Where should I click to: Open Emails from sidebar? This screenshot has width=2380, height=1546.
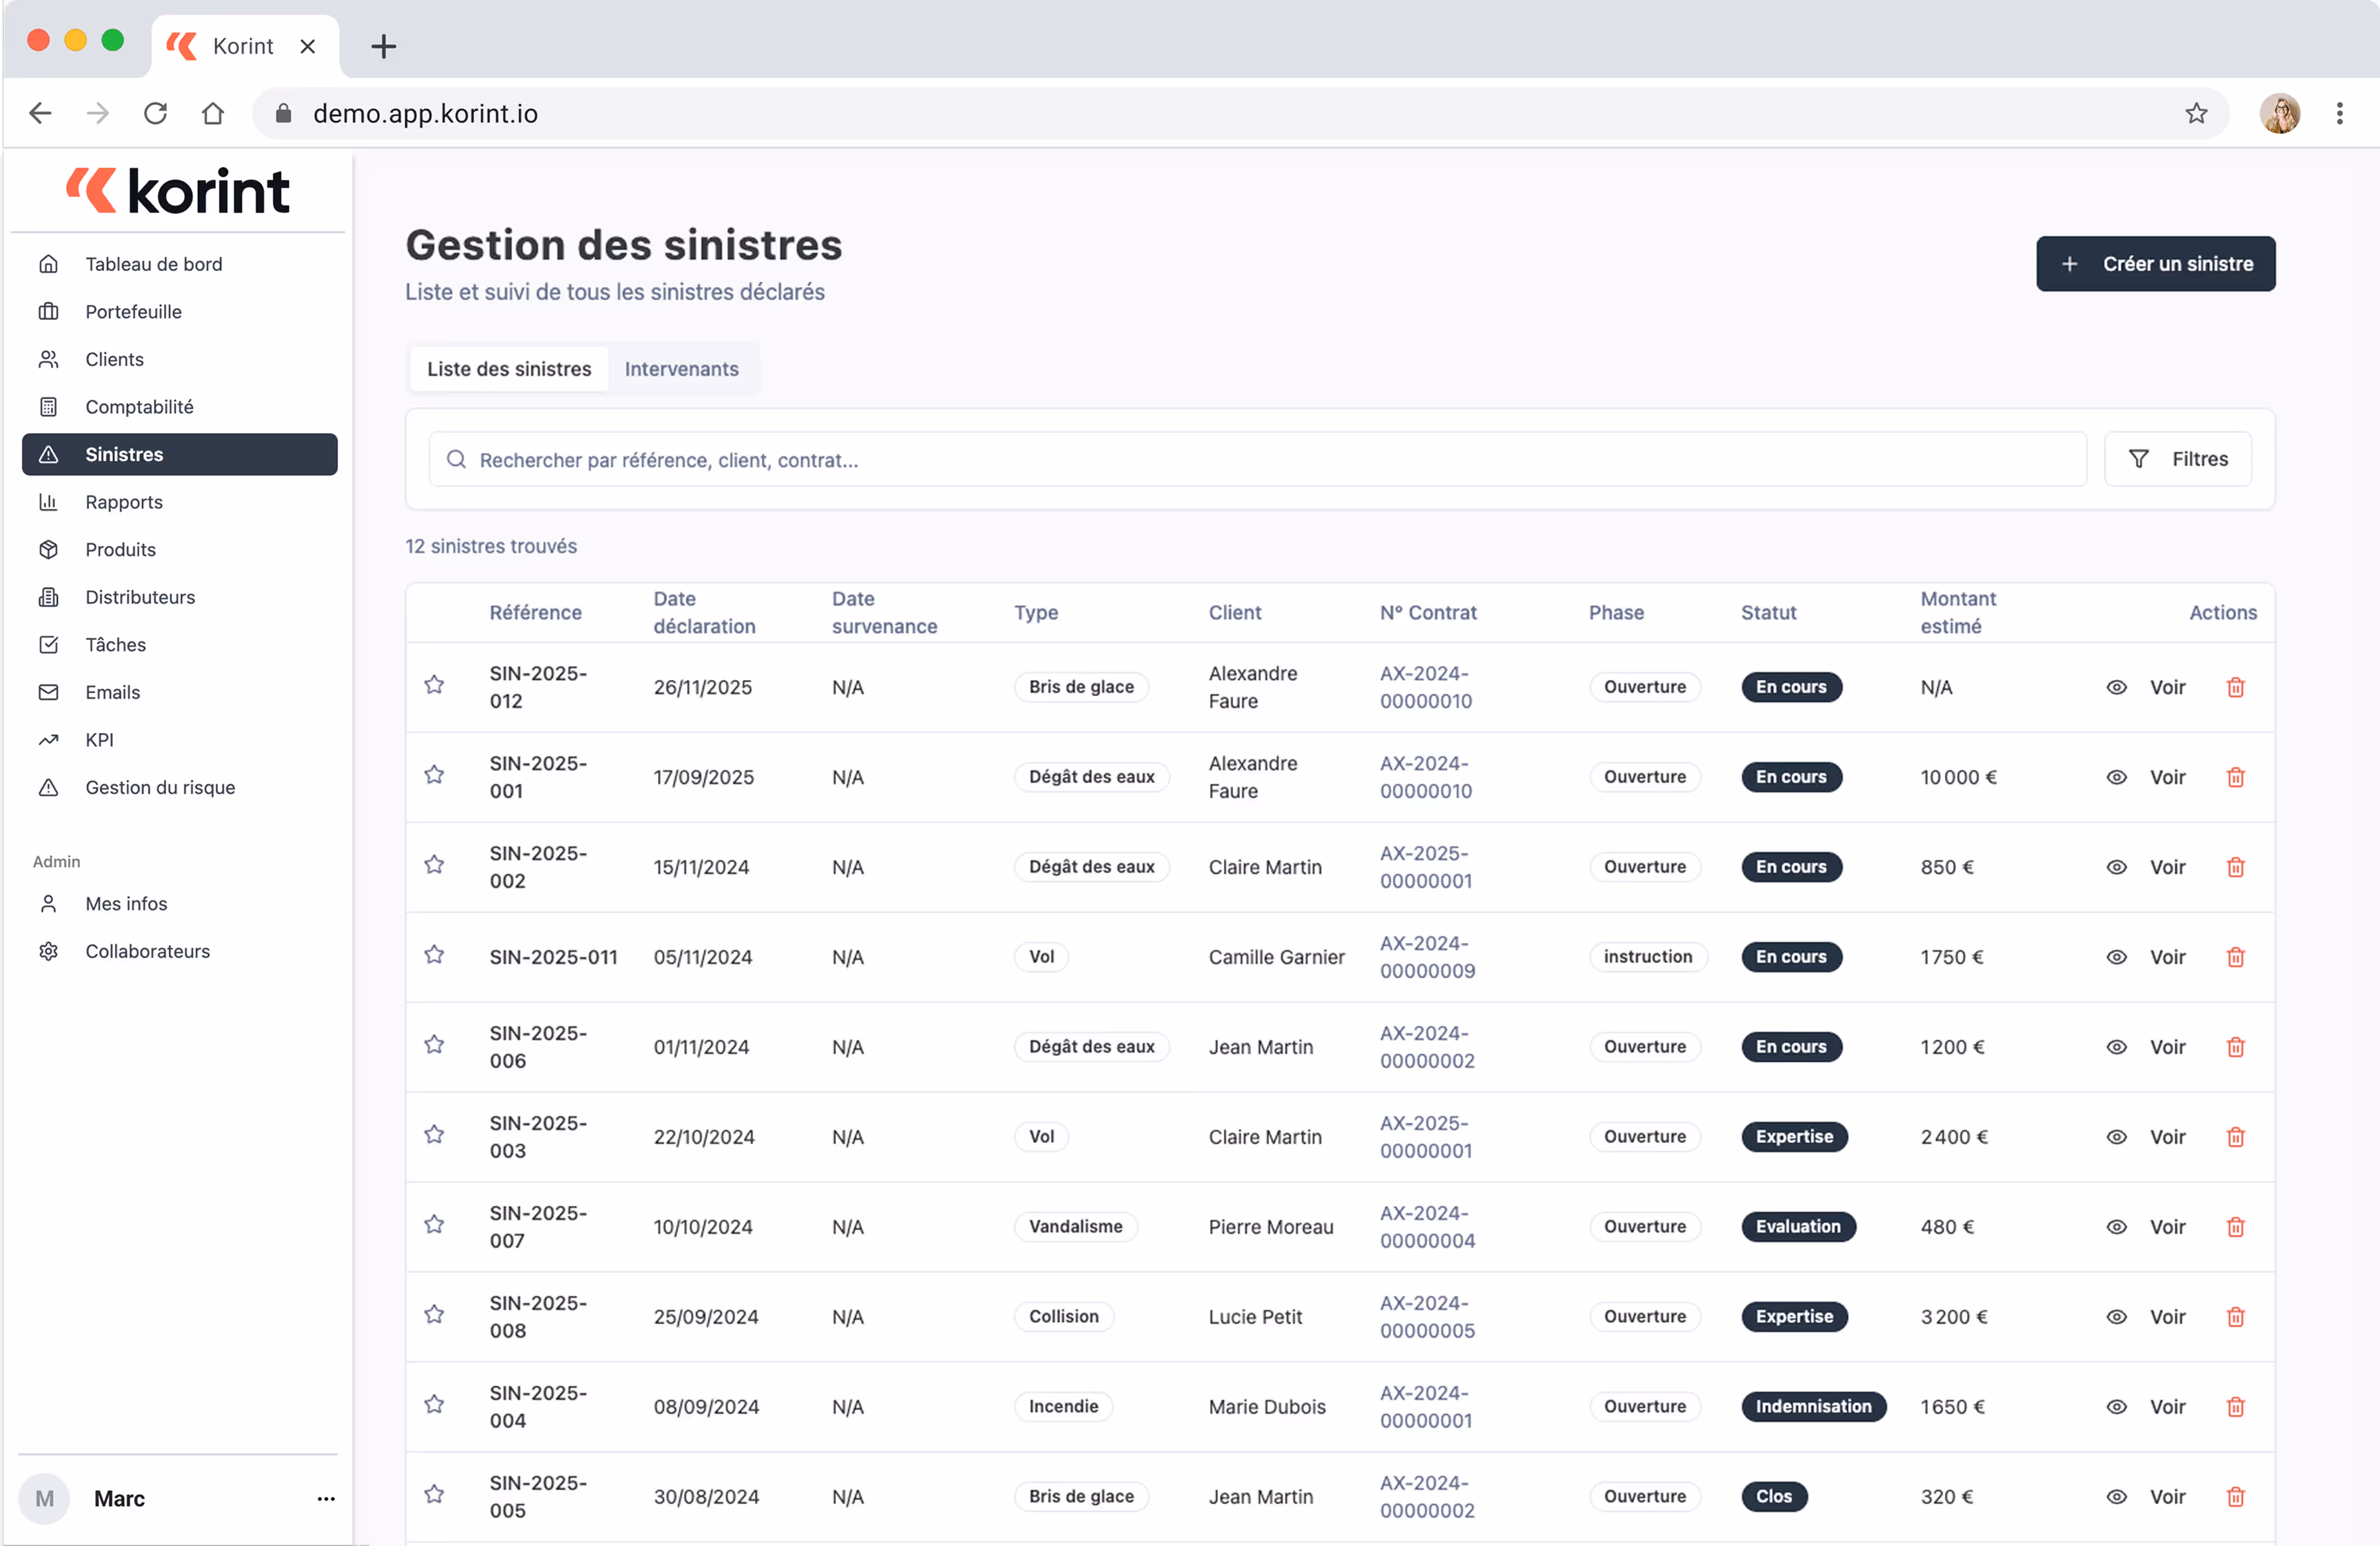[x=112, y=692]
